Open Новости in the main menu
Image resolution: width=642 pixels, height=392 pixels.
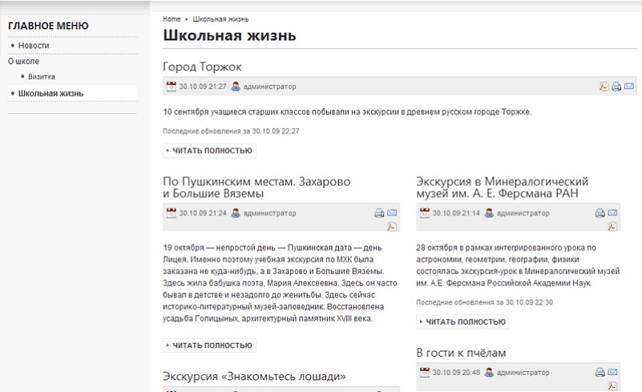(x=34, y=46)
